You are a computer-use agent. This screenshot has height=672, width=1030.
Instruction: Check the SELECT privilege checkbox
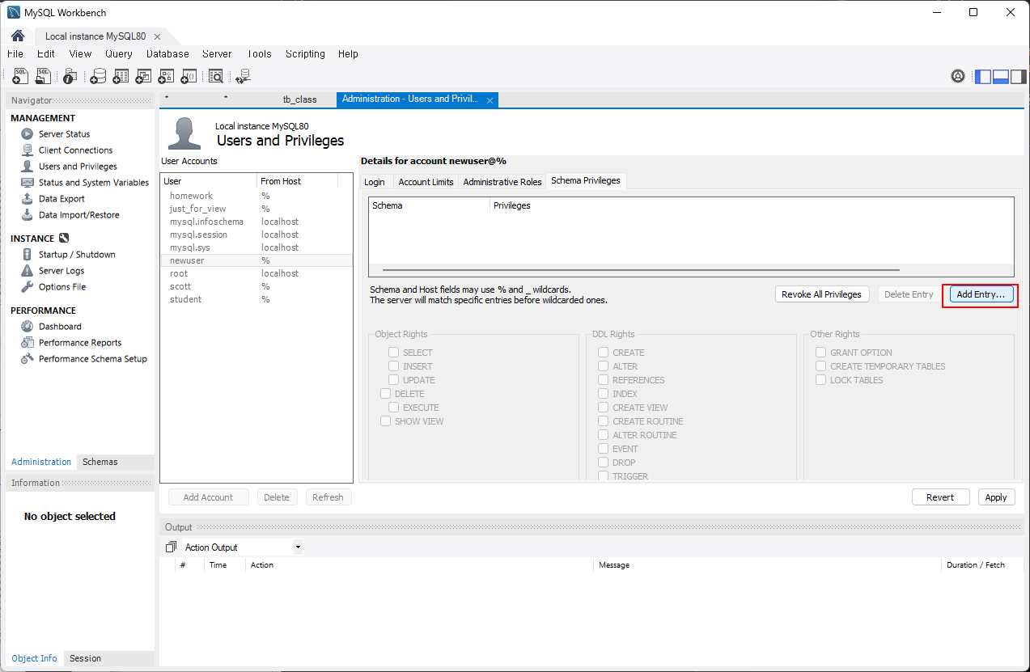coord(394,353)
